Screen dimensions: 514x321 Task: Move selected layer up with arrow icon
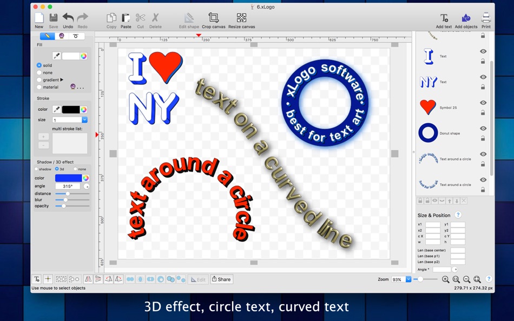tap(450, 201)
